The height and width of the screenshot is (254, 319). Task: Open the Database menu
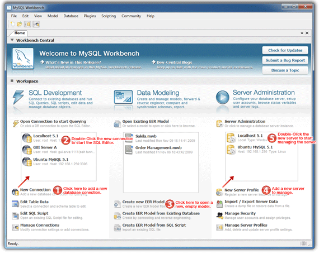71,16
